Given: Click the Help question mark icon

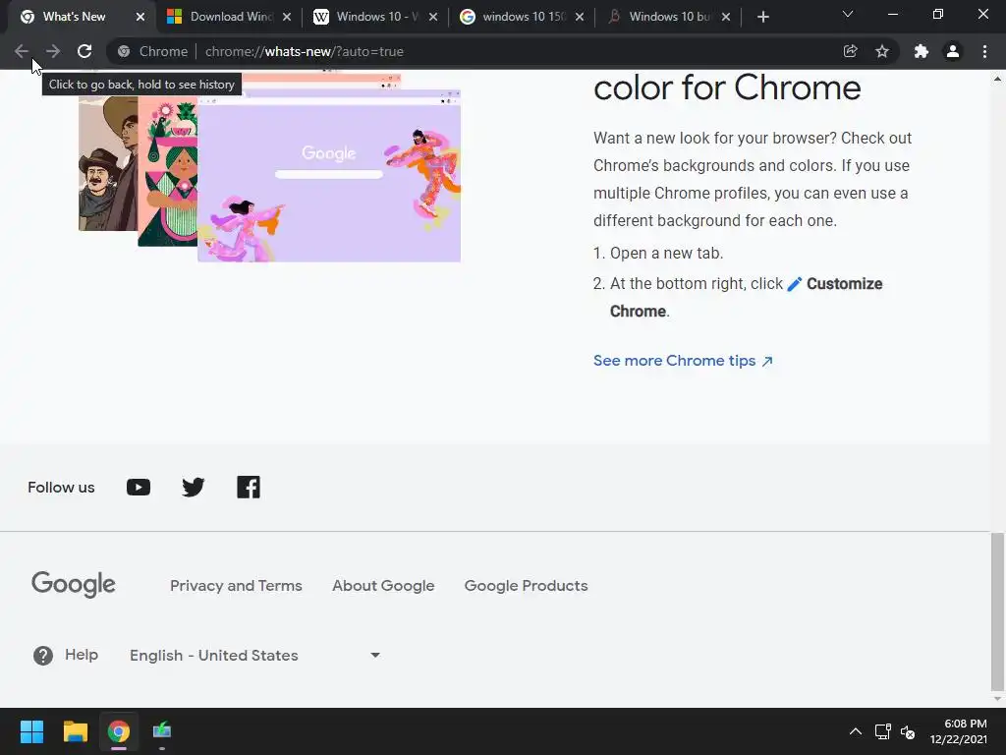Looking at the screenshot, I should pos(43,656).
